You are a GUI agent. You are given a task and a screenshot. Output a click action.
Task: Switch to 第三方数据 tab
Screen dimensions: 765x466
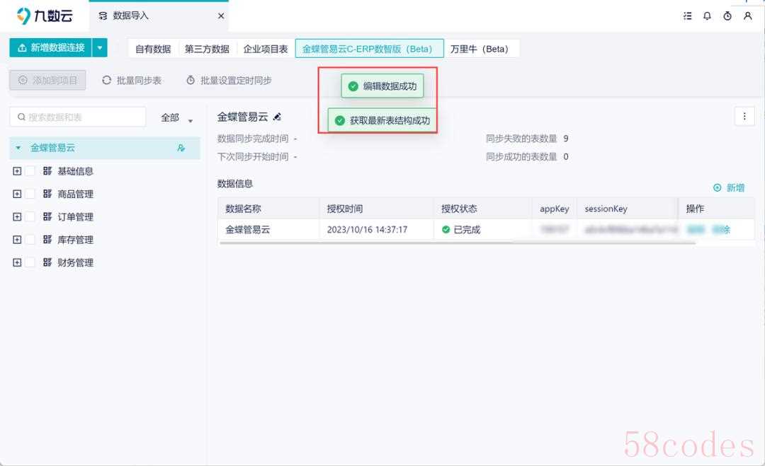point(207,49)
